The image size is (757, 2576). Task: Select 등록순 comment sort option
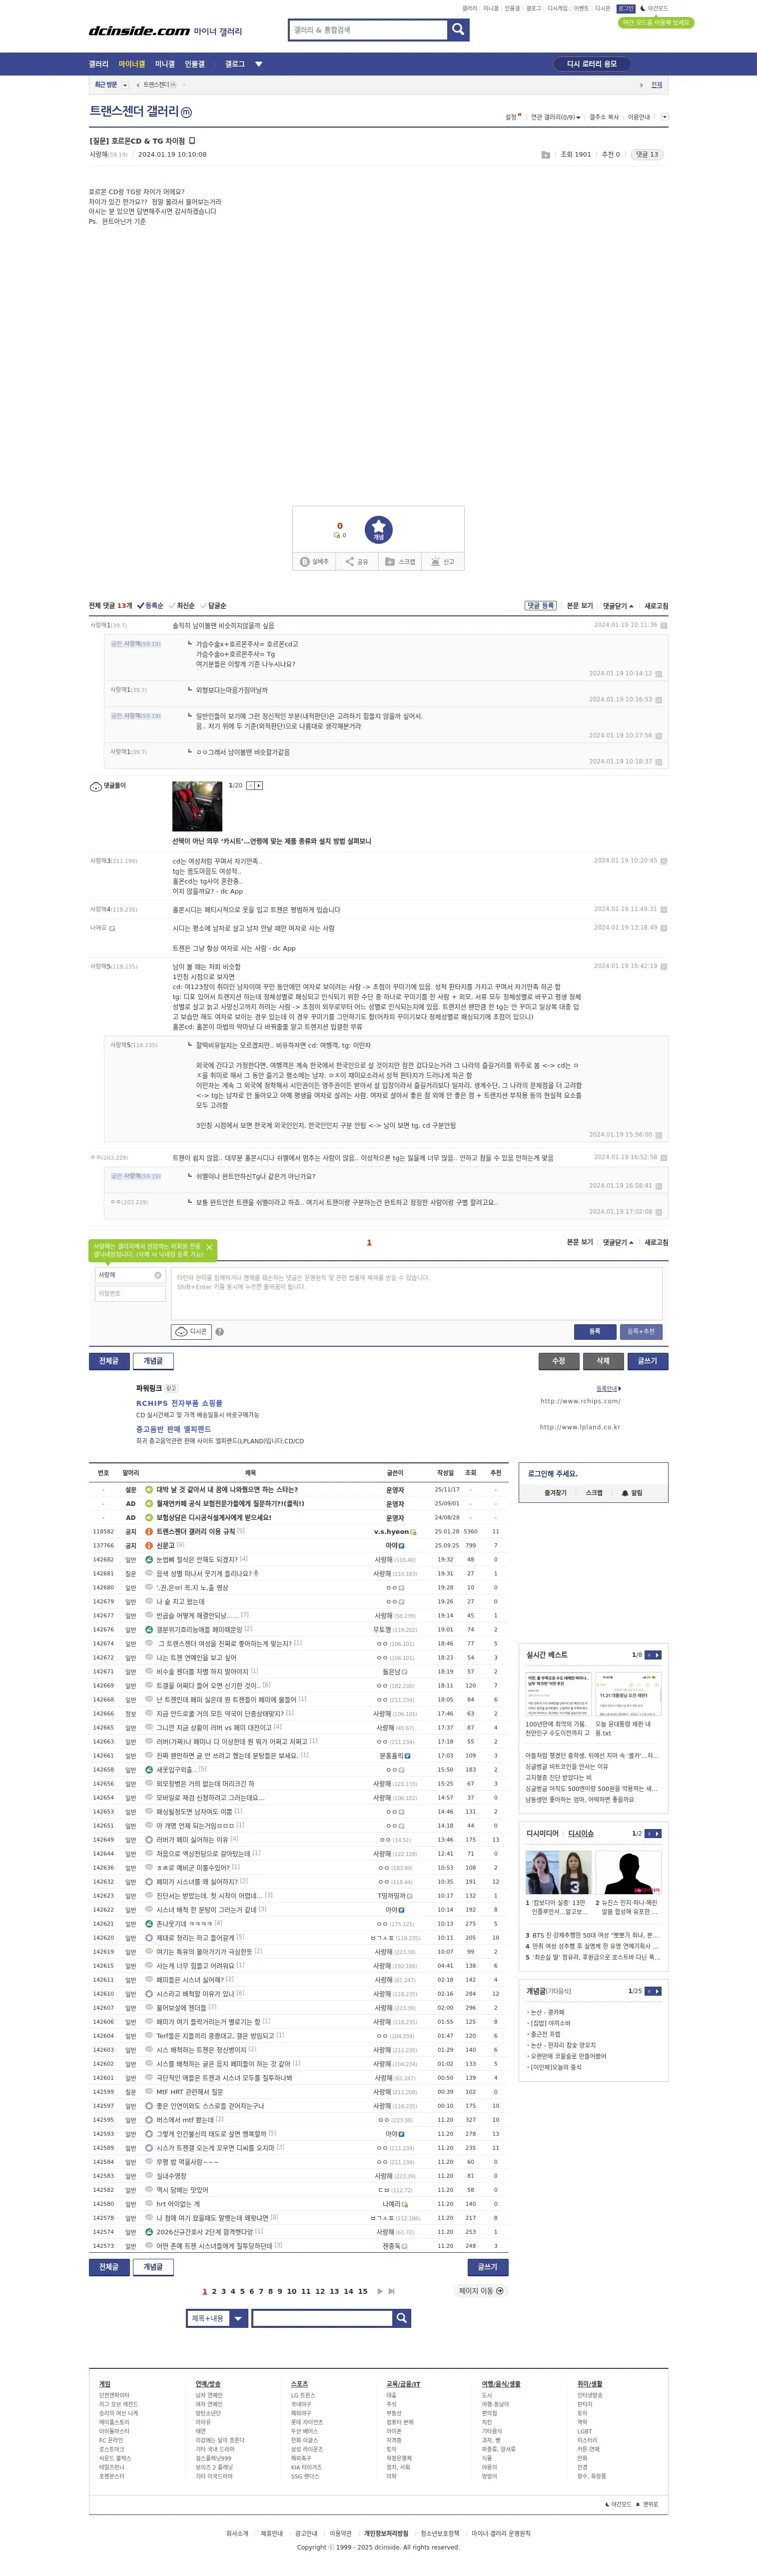(150, 606)
